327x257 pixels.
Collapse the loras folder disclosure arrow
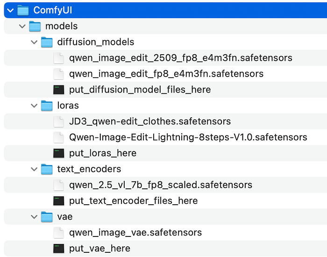pos(34,106)
